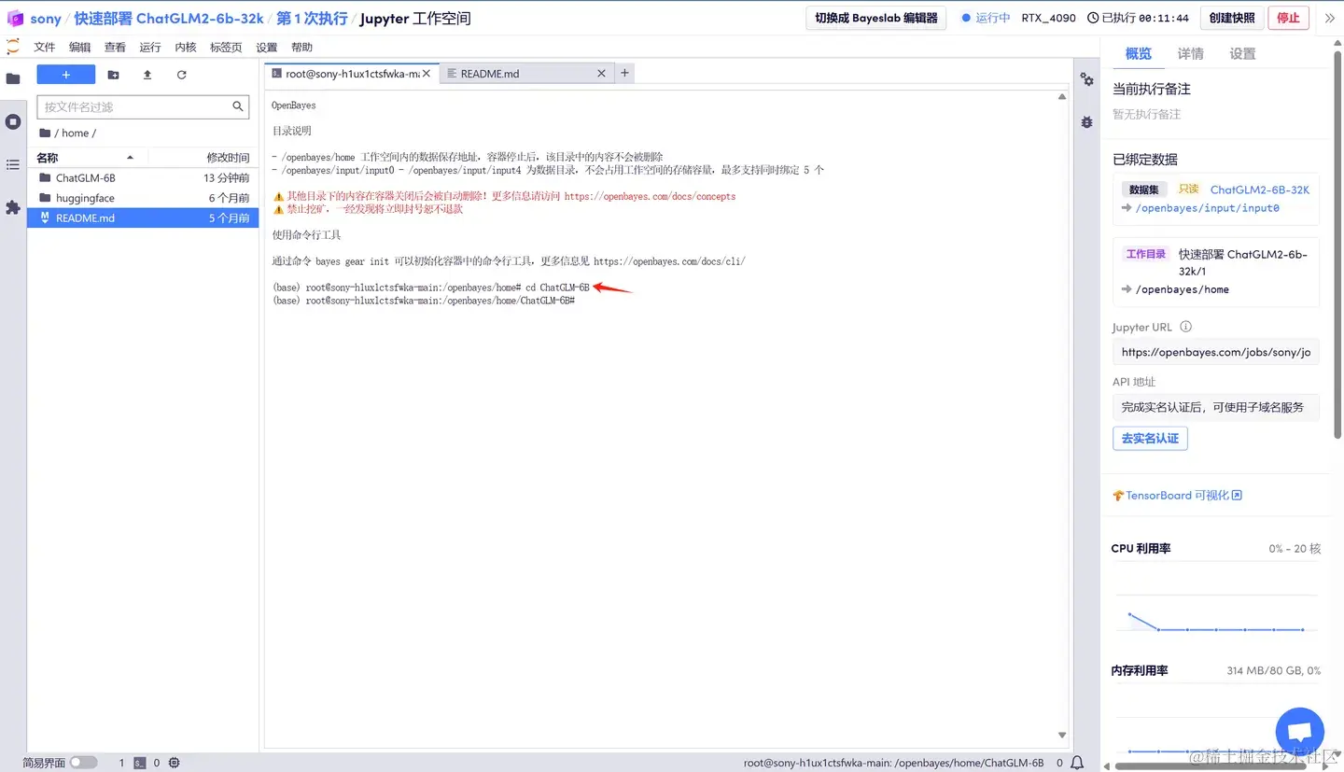Click the red 停止 button
This screenshot has height=772, width=1344.
[x=1288, y=18]
